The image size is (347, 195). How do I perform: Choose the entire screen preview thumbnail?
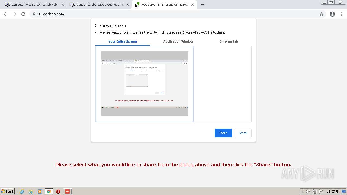144,84
